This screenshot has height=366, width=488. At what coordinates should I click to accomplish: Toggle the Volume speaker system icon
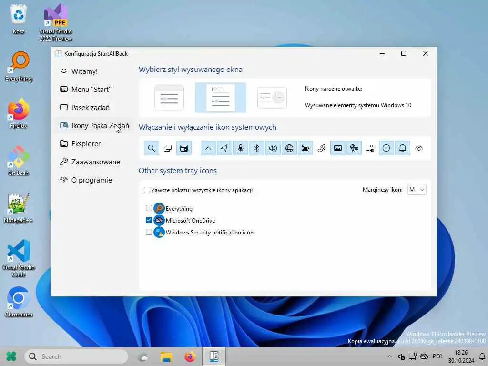coord(273,148)
